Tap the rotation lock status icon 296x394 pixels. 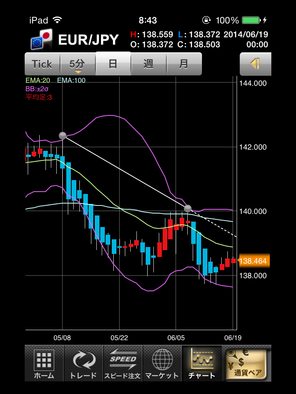207,20
